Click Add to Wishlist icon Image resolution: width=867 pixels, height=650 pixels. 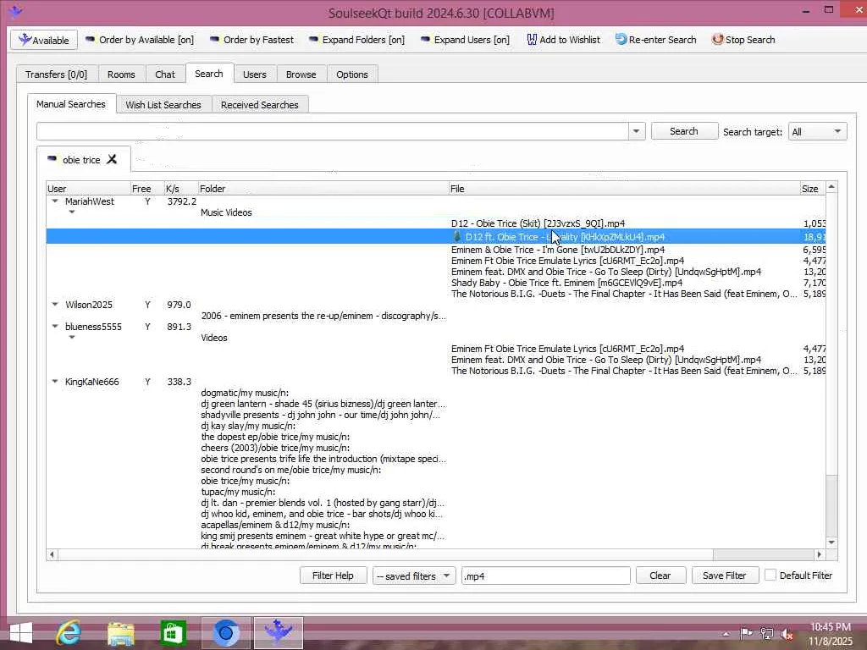tap(532, 40)
